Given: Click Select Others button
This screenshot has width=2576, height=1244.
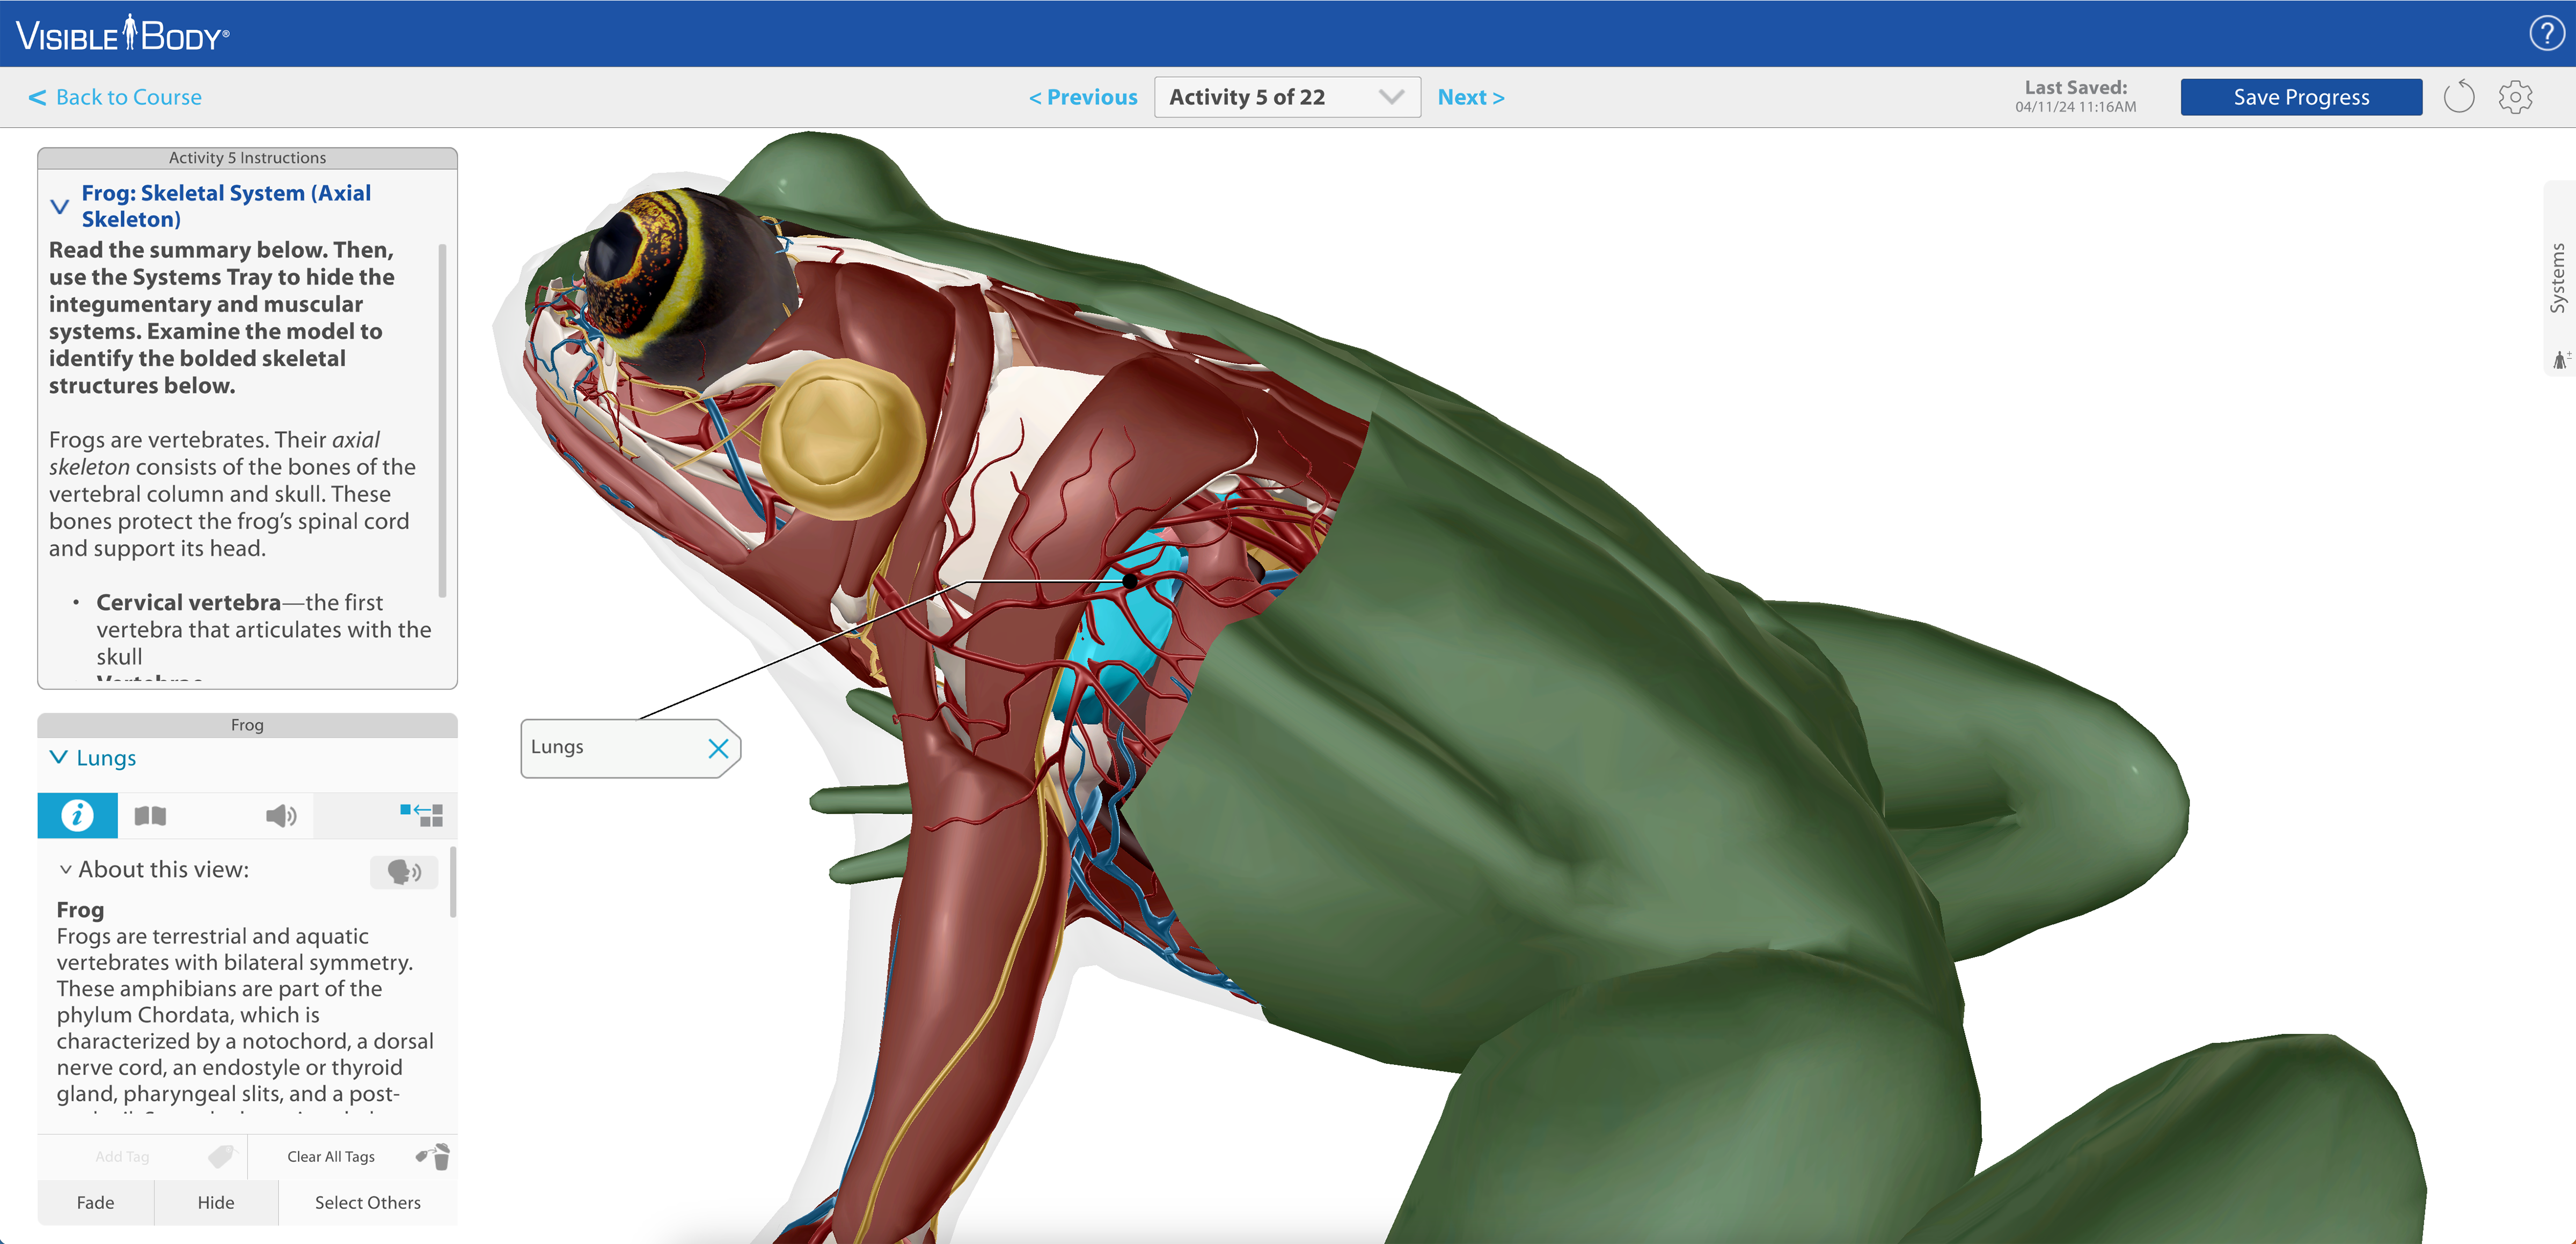Looking at the screenshot, I should tap(367, 1202).
